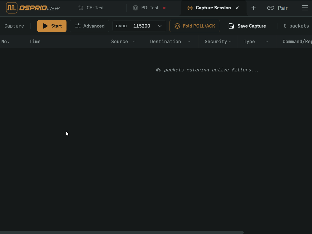Open the hamburger menu
Viewport: 312px width, 234px height.
pos(305,8)
